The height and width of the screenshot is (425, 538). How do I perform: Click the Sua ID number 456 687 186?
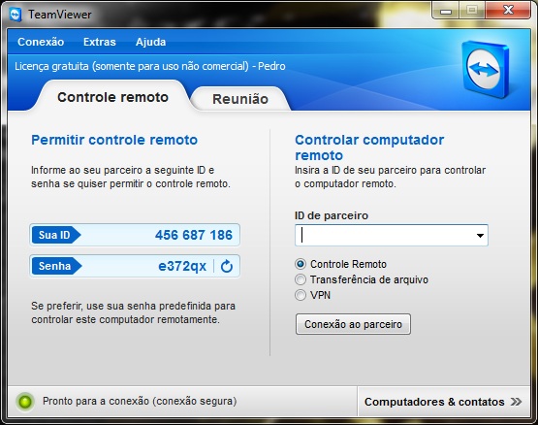[194, 235]
